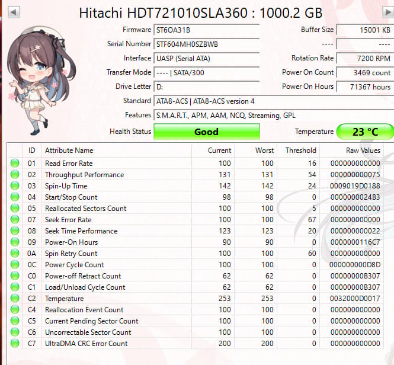
Task: Click raw value 0000000024B3
Action: click(x=355, y=197)
